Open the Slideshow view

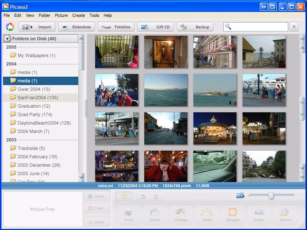(x=76, y=27)
